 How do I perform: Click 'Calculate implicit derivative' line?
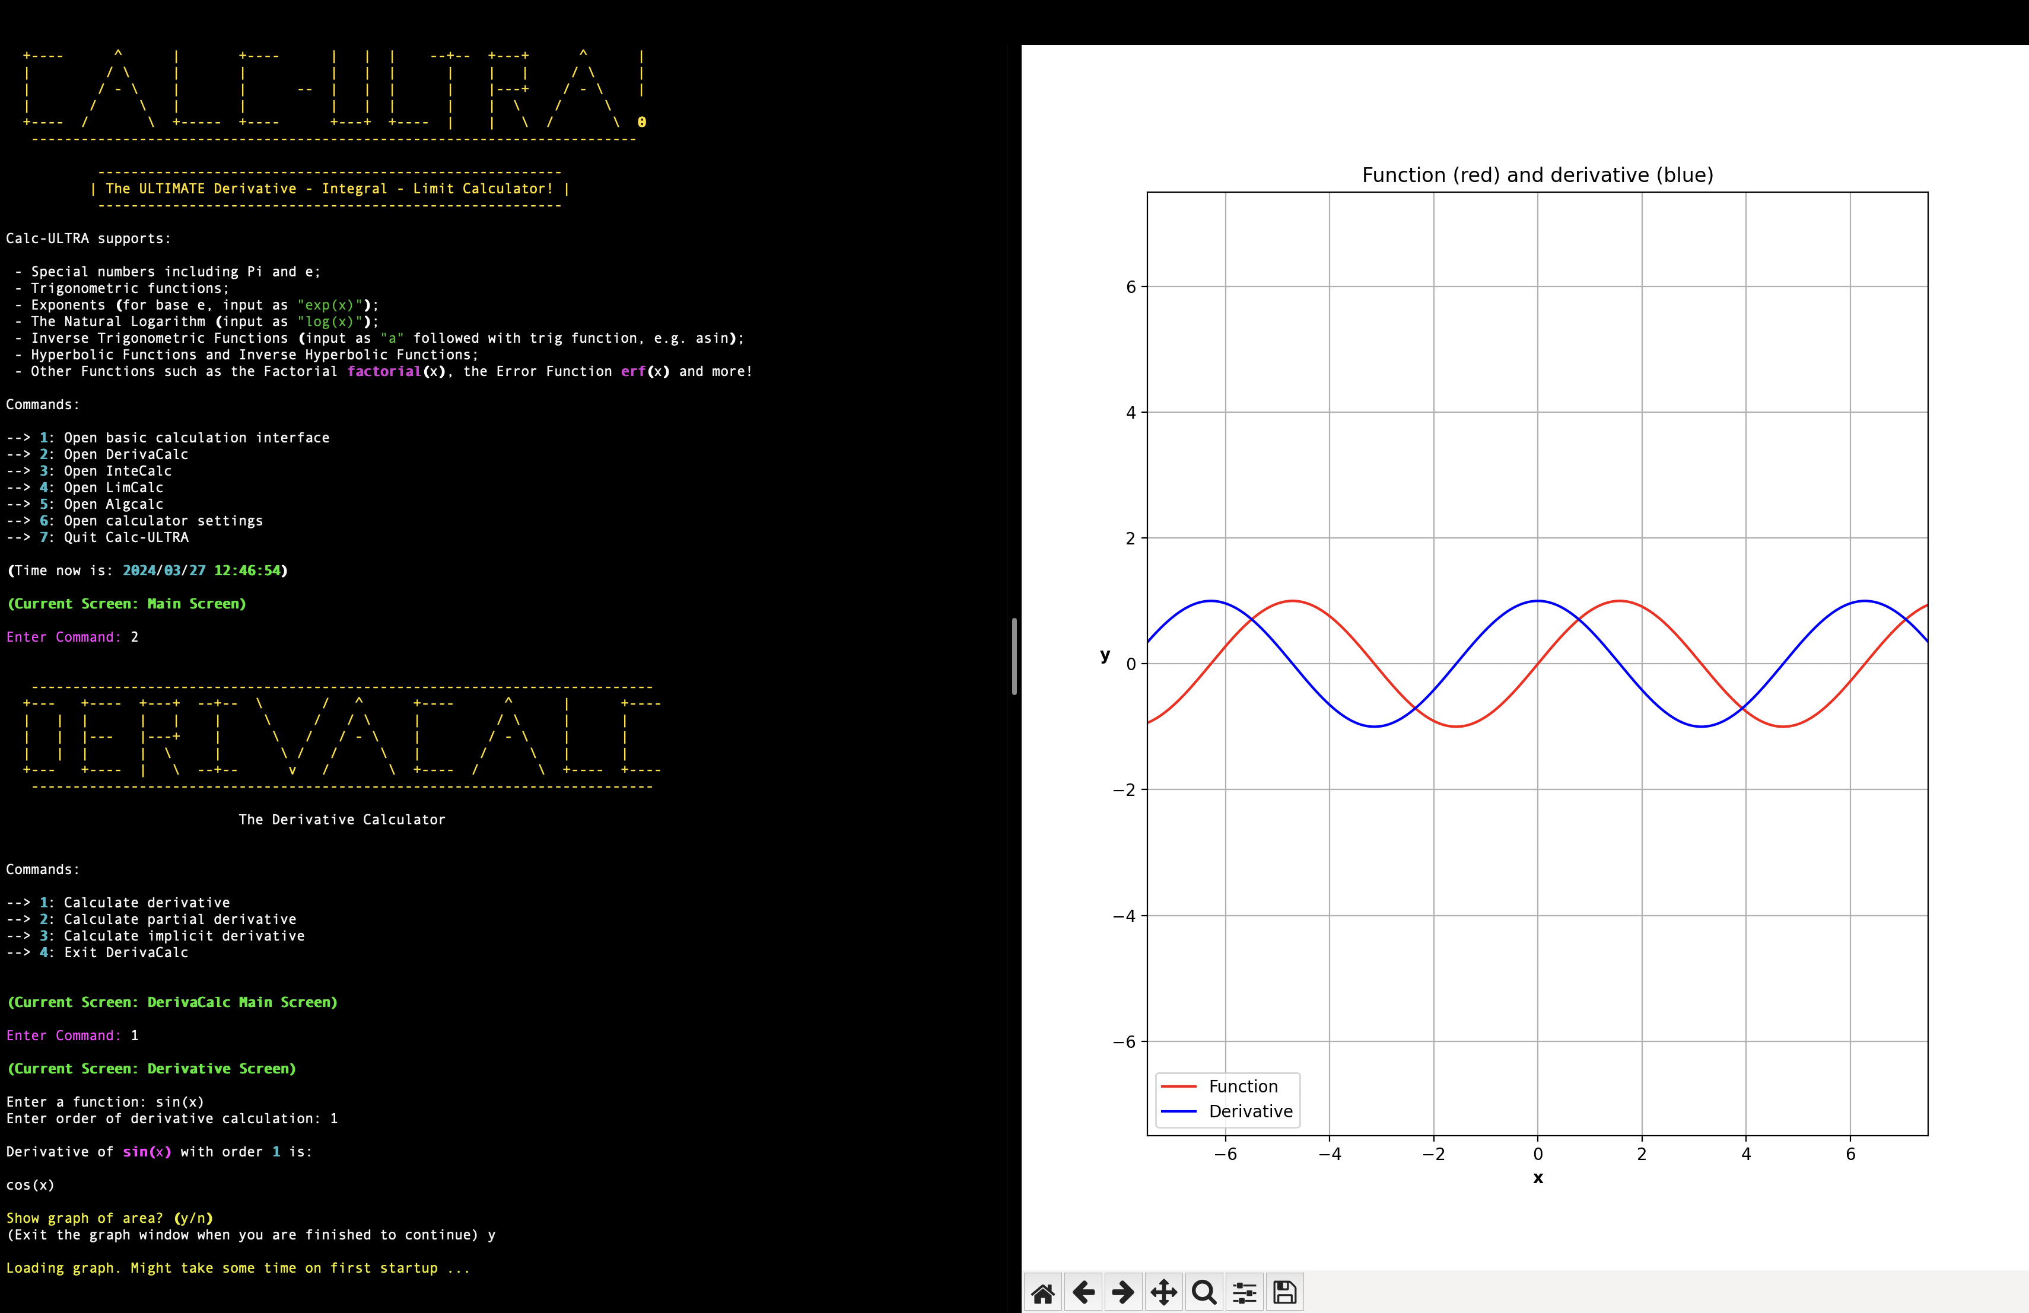(x=155, y=936)
